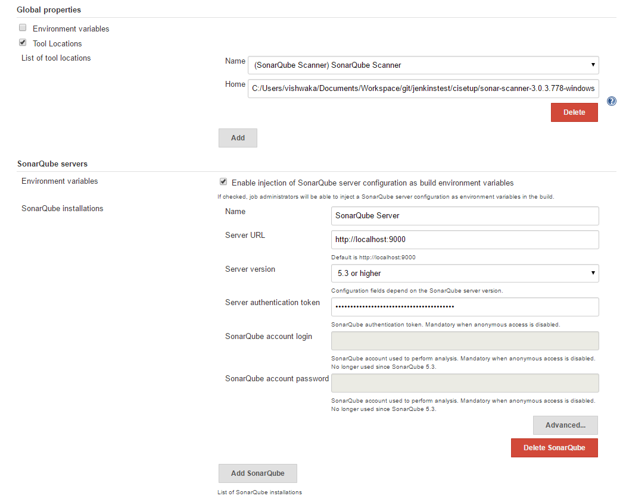Uncheck the Tool Locations checkbox
626x499 pixels.
[23, 43]
